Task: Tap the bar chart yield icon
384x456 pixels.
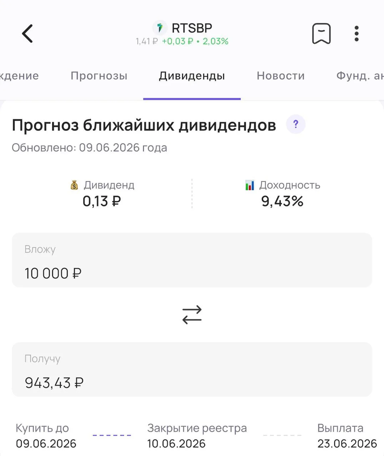Action: 250,185
